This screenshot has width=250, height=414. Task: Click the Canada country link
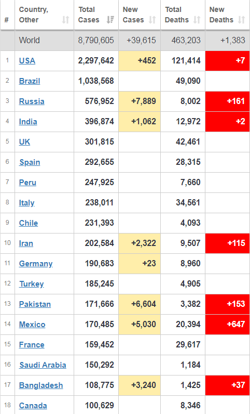click(33, 406)
